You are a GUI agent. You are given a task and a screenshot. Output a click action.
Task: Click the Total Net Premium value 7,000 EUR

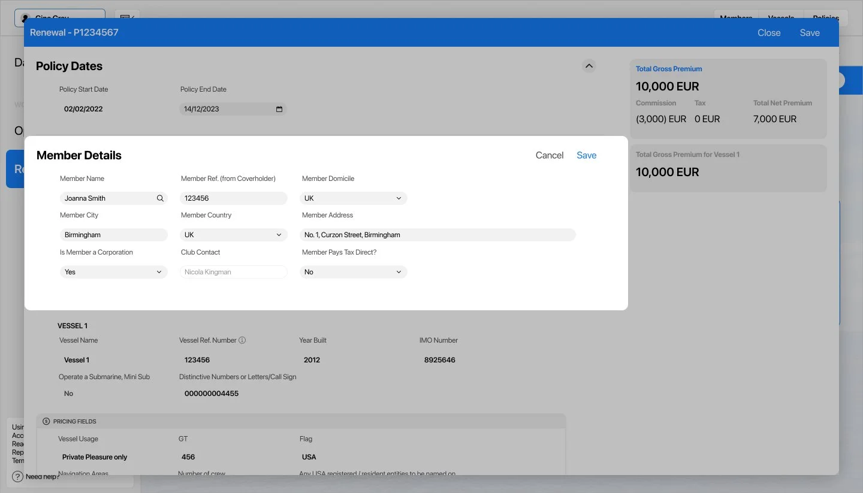(775, 119)
